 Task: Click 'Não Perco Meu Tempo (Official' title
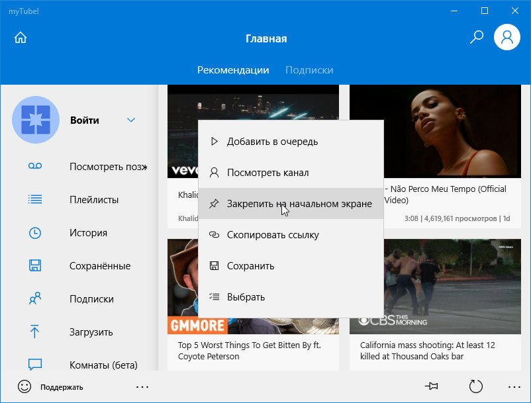(448, 189)
